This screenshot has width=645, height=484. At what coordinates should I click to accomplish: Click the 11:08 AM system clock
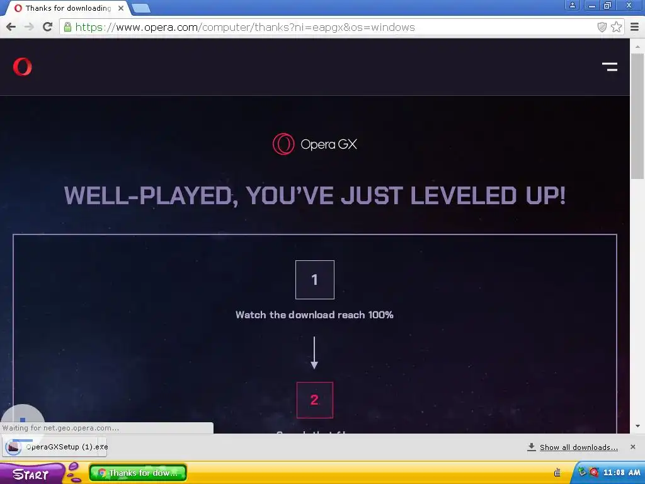[x=622, y=473]
